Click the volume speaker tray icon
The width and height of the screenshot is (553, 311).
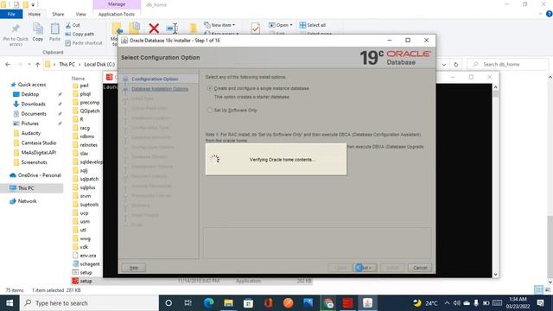(457, 303)
